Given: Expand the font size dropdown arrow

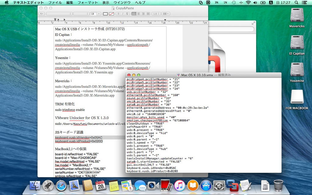Looking at the screenshot, I should [99, 14].
